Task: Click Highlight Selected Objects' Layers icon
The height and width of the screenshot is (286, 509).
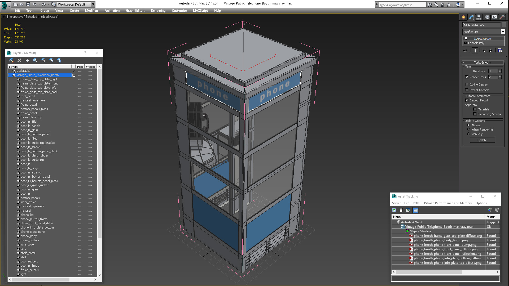Action: pos(43,60)
